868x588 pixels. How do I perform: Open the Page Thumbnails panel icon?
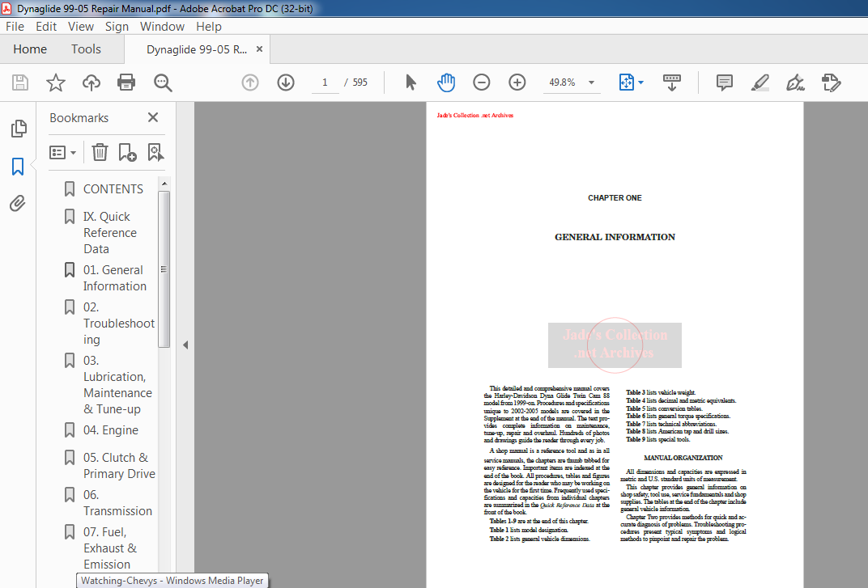click(x=19, y=129)
